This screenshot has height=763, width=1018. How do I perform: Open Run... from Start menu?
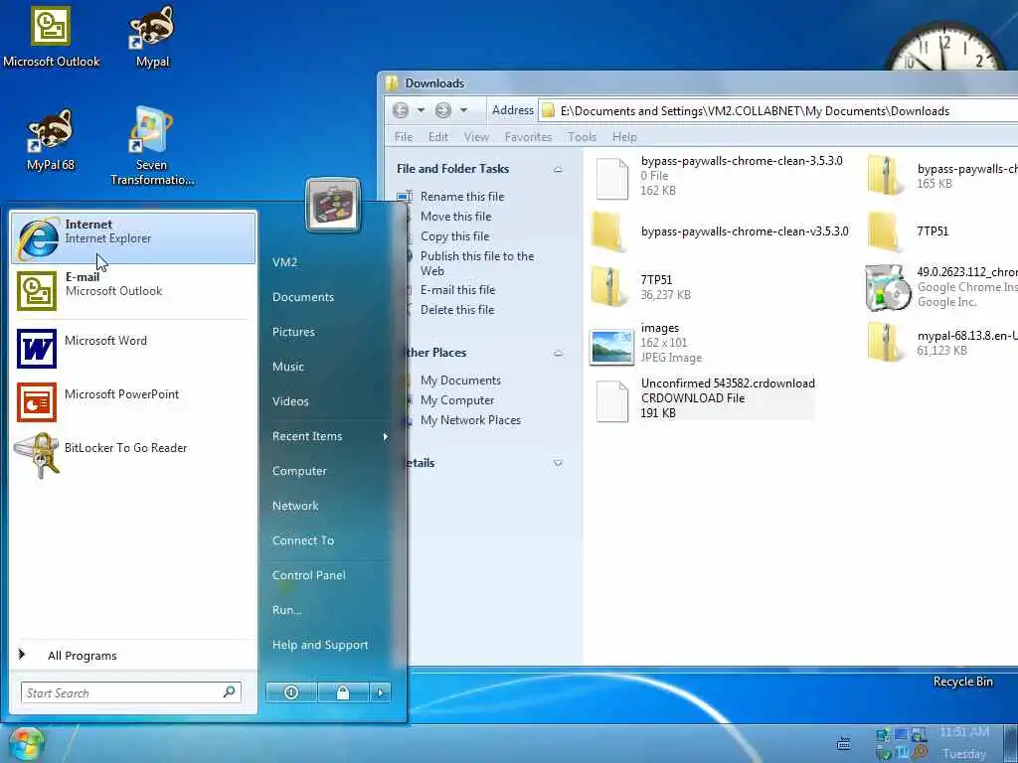(x=286, y=610)
